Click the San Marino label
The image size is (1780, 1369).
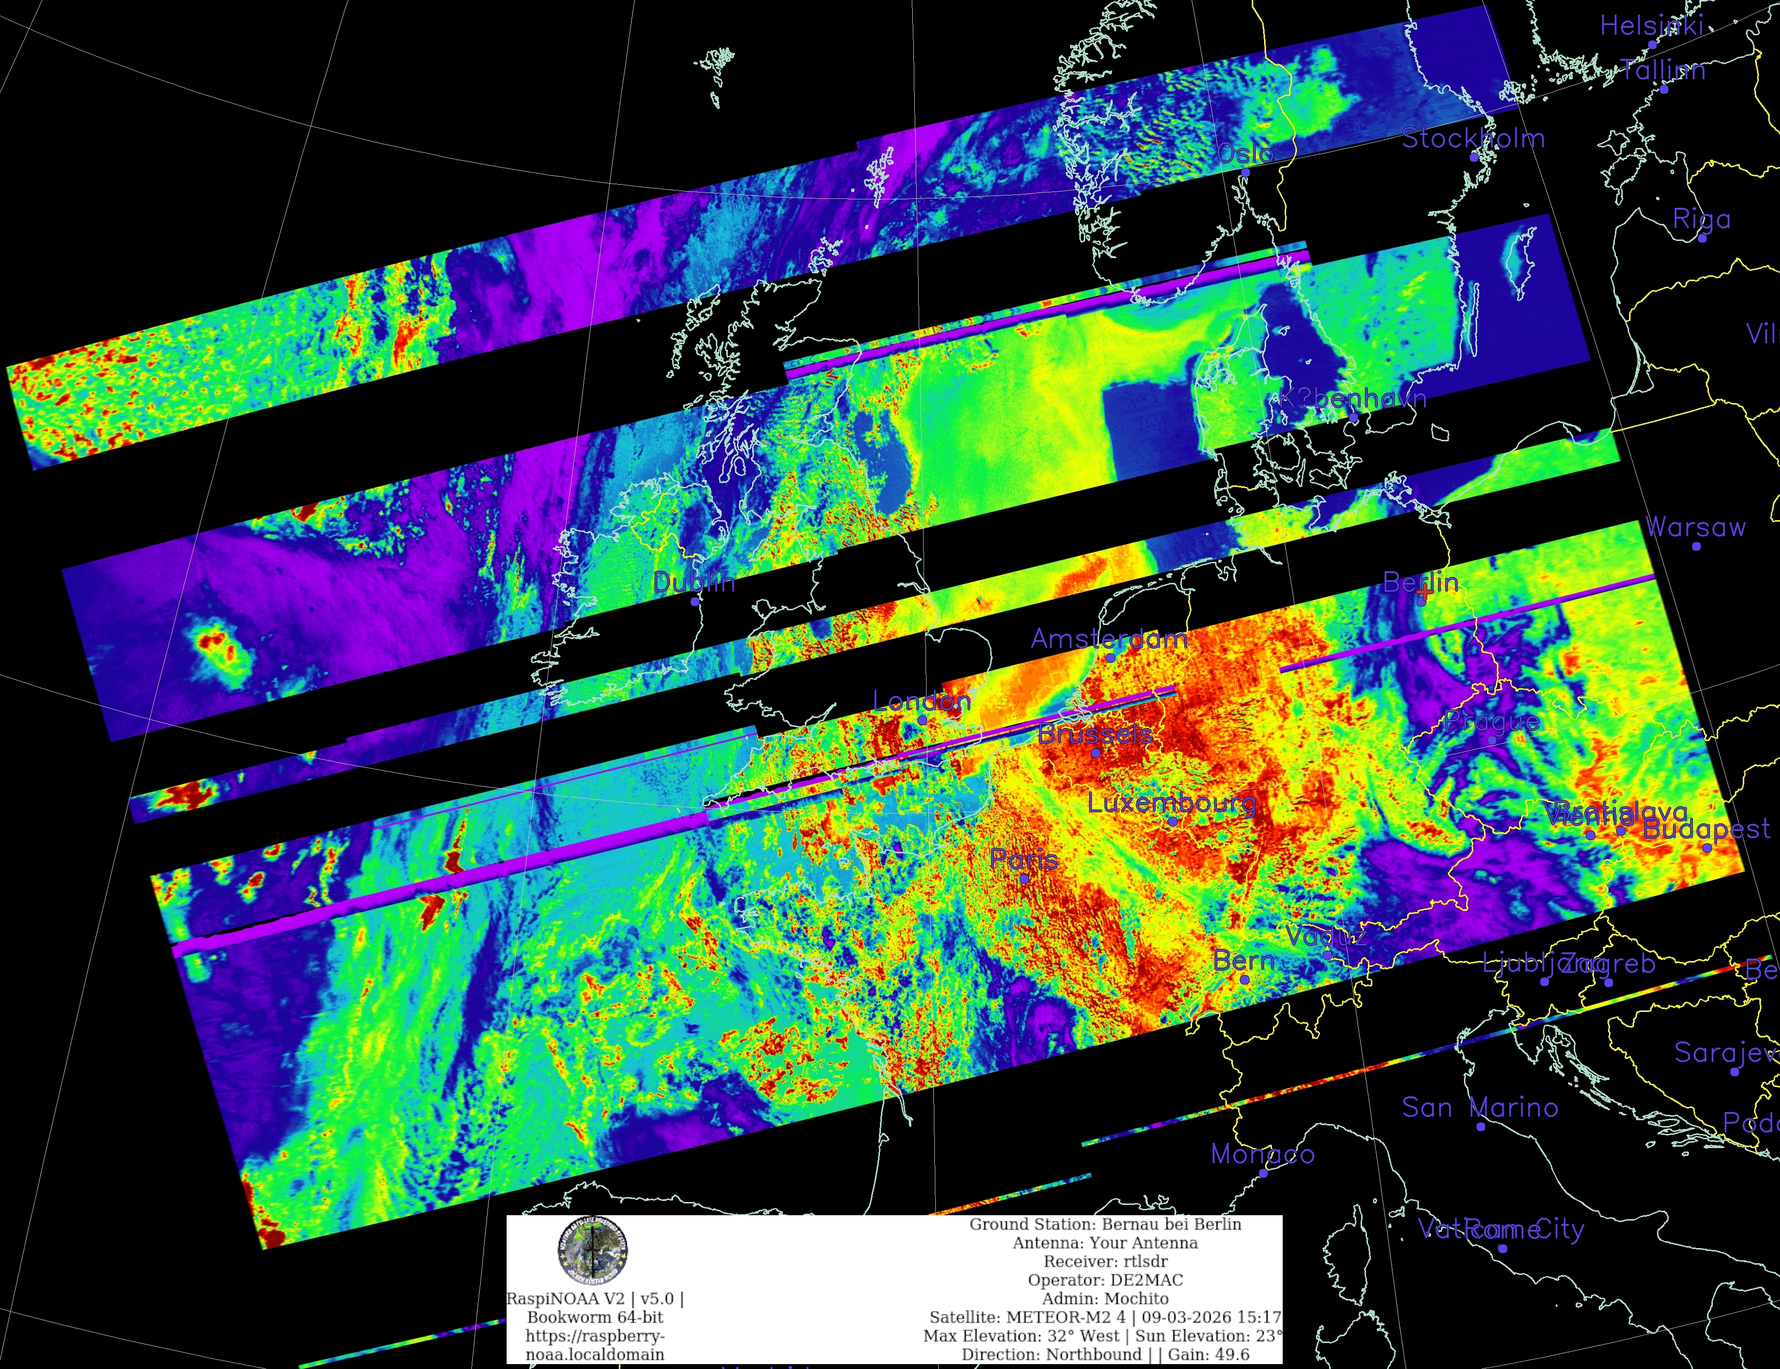pos(1479,1107)
